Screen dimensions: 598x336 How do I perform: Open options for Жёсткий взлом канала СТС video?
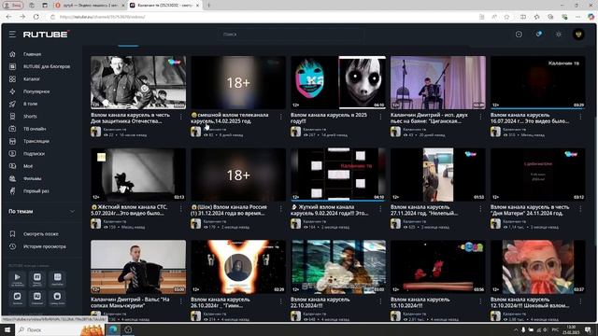(x=180, y=209)
